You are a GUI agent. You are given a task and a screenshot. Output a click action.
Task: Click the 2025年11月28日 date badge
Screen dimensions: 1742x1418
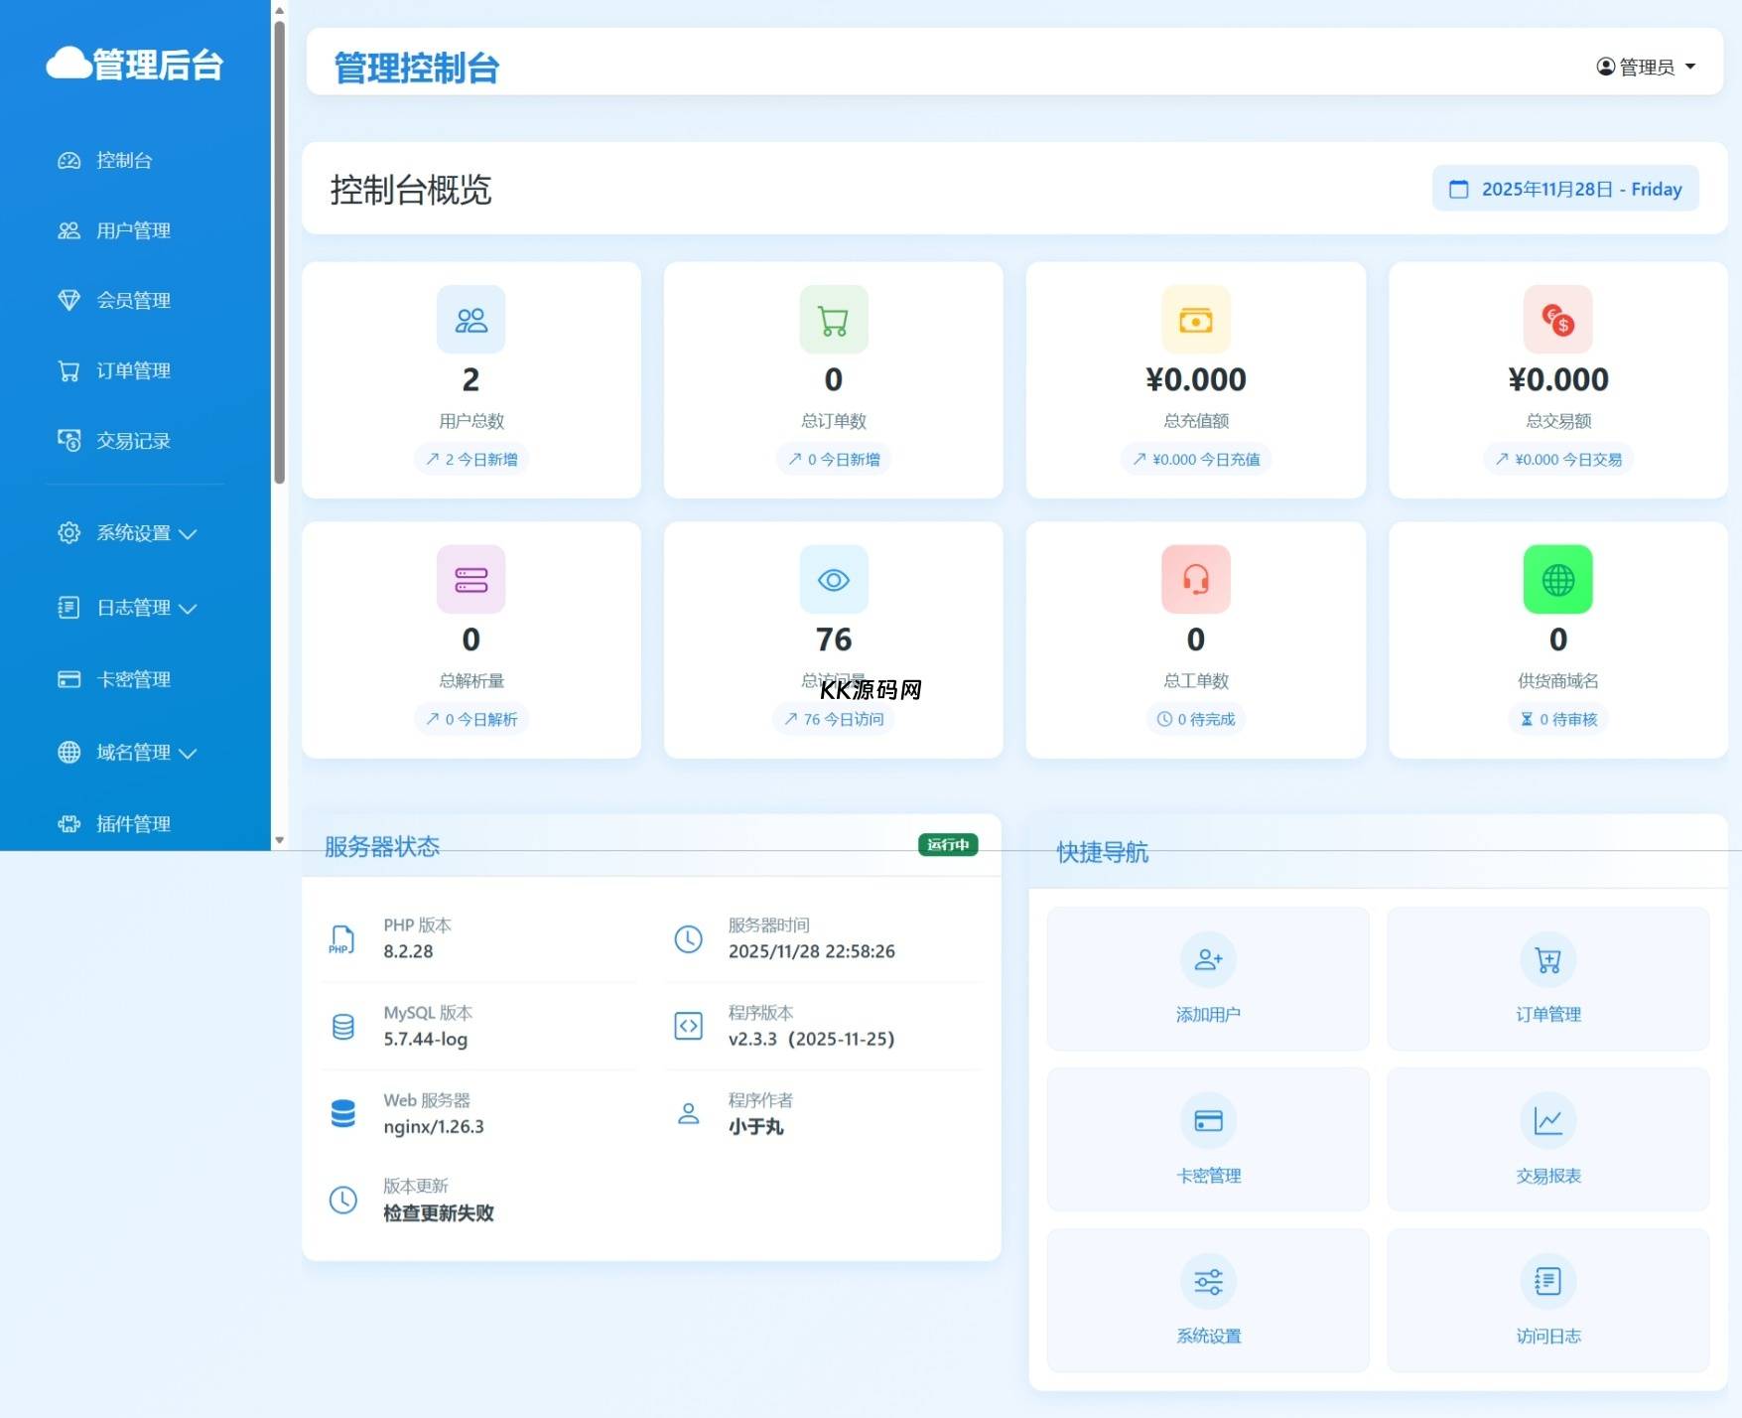point(1565,189)
